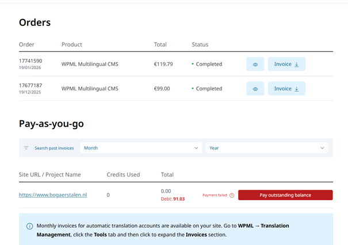348x245 pixels.
Task: Click the €99.00 total
Action: pos(162,89)
